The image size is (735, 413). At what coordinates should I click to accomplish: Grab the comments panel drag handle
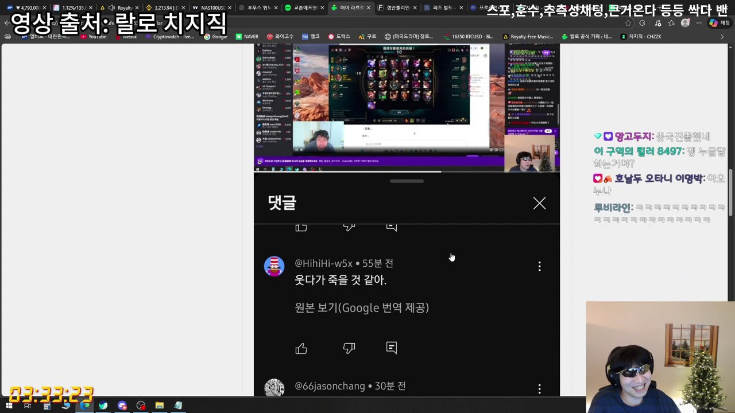(407, 181)
